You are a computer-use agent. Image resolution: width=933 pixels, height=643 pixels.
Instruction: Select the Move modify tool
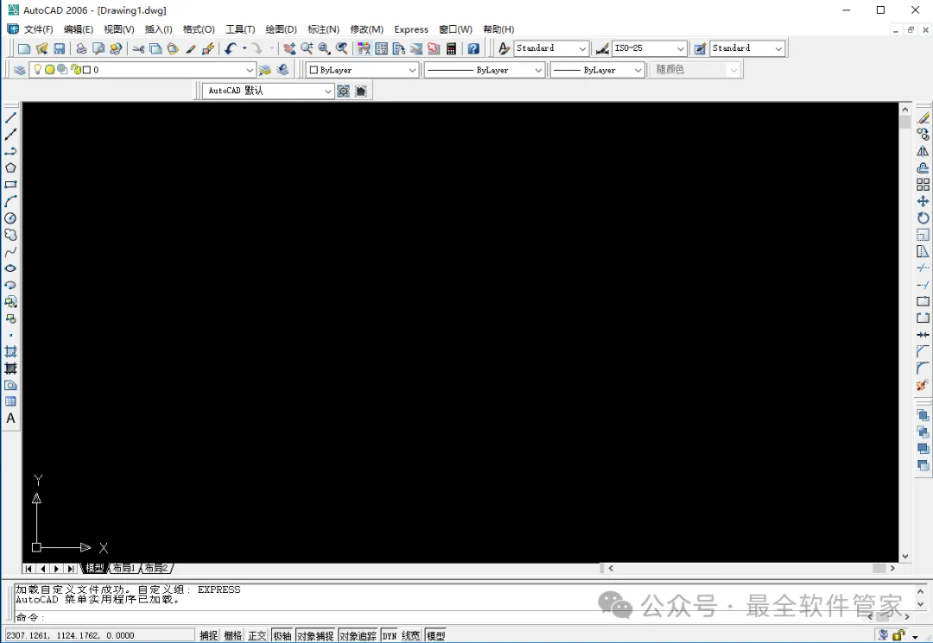coord(923,201)
